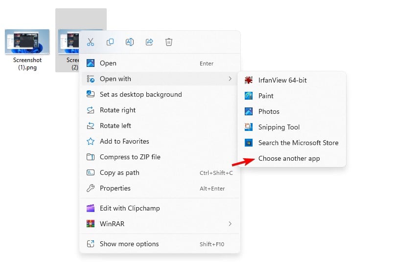
Task: Pick Photos in the Open with list
Action: click(292, 111)
